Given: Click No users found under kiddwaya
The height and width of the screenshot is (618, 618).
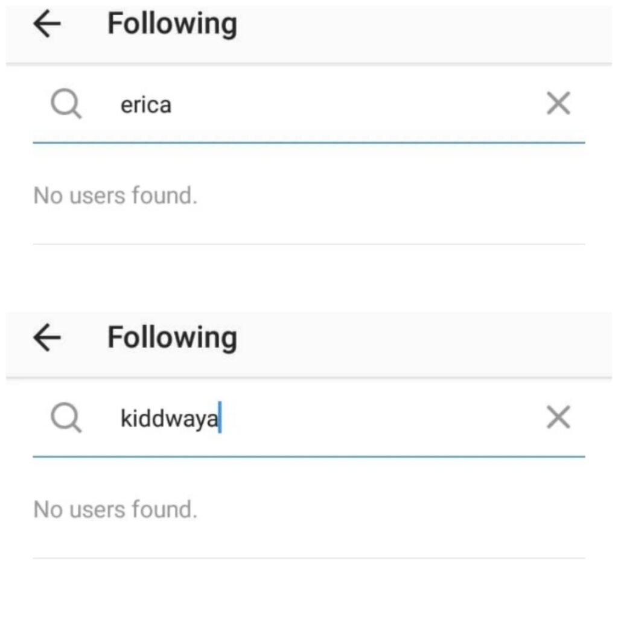Looking at the screenshot, I should (x=115, y=509).
